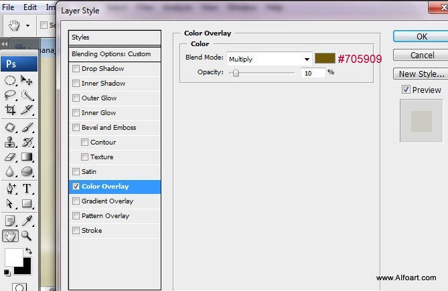Select the Elliptical Marquee tool
Viewport: 448px width, 291px height.
tap(11, 80)
